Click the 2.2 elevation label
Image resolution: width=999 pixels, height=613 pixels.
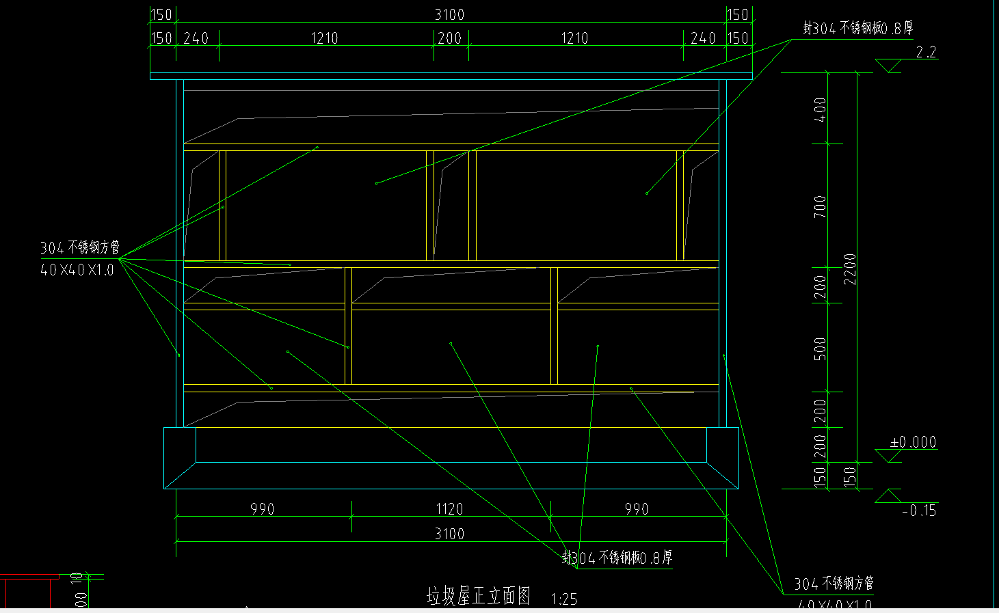click(x=926, y=52)
